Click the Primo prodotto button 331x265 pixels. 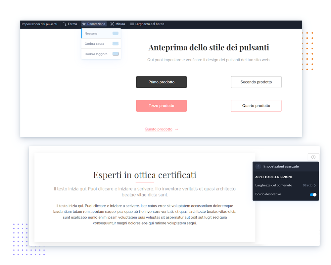click(162, 82)
